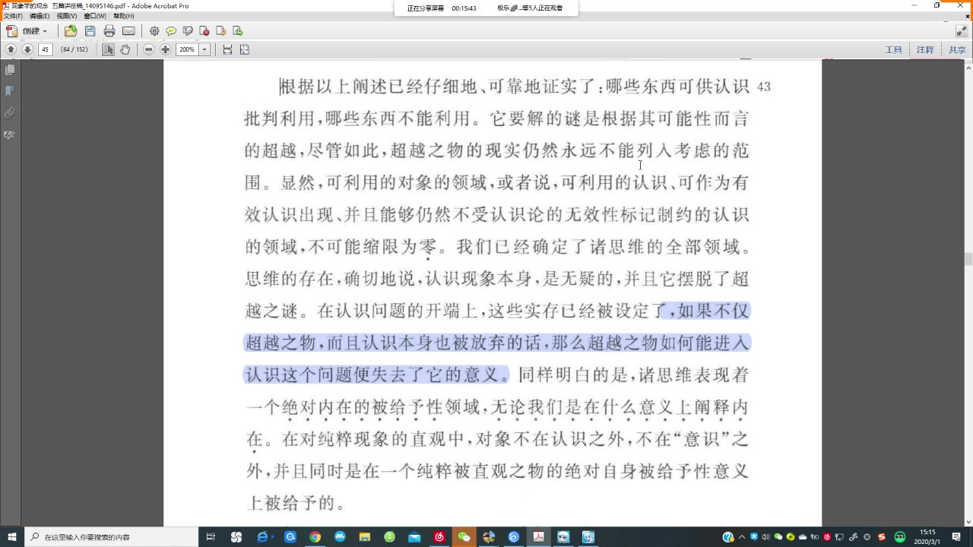Open Google Chrome from taskbar
Screen dimensions: 973x547
315,537
